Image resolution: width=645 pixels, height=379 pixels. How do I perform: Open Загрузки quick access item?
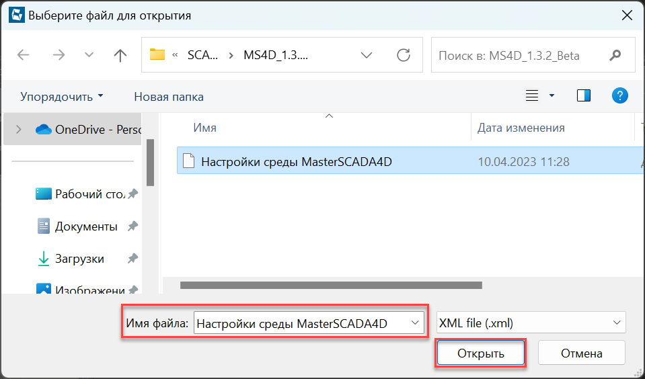71,259
